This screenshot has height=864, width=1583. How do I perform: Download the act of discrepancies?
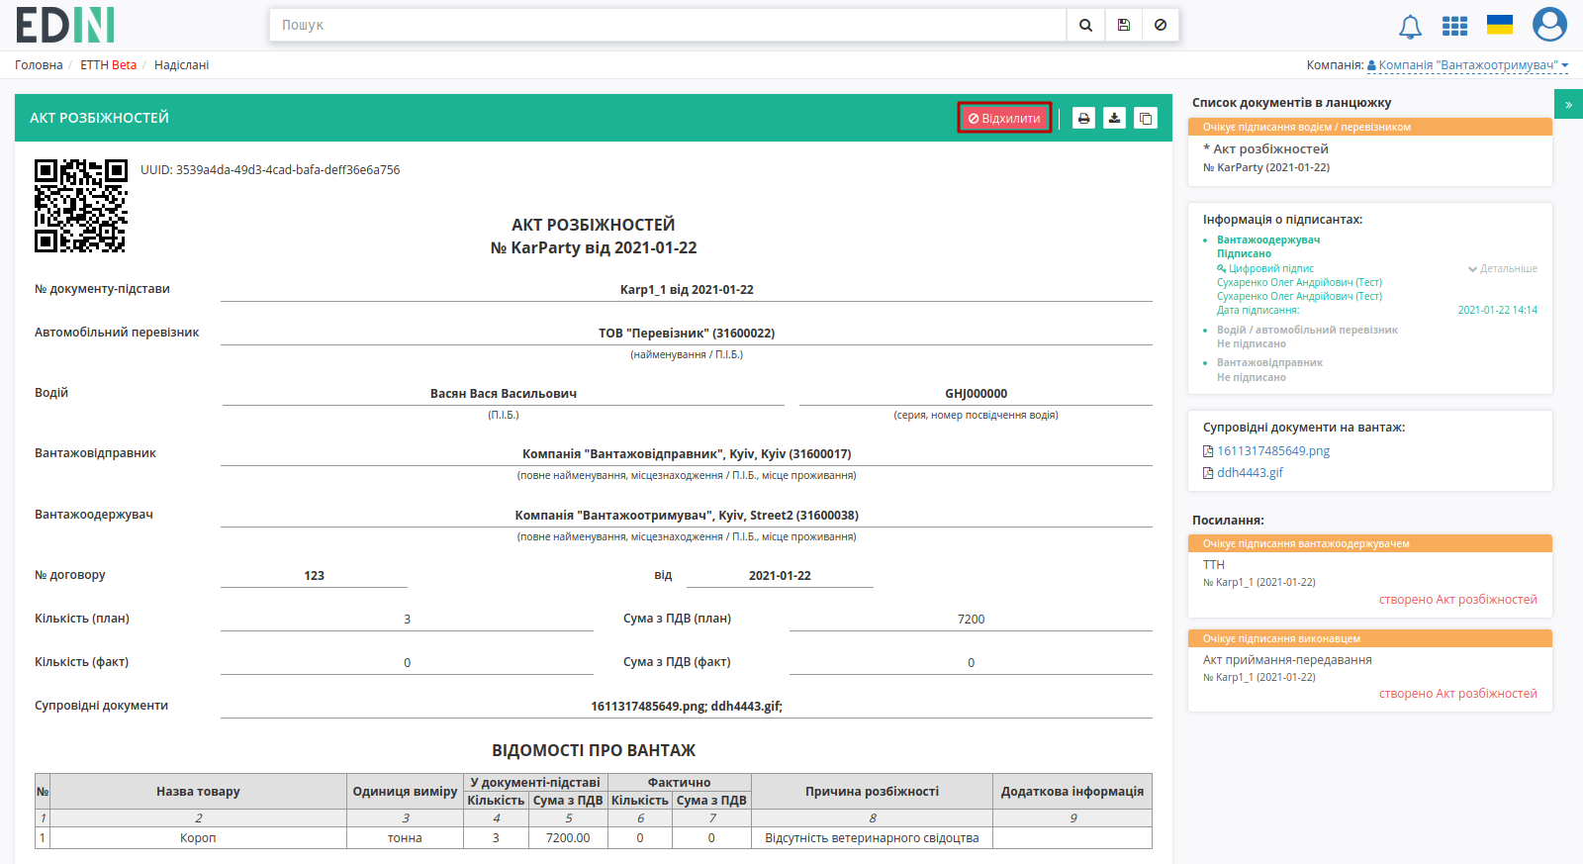1115,119
